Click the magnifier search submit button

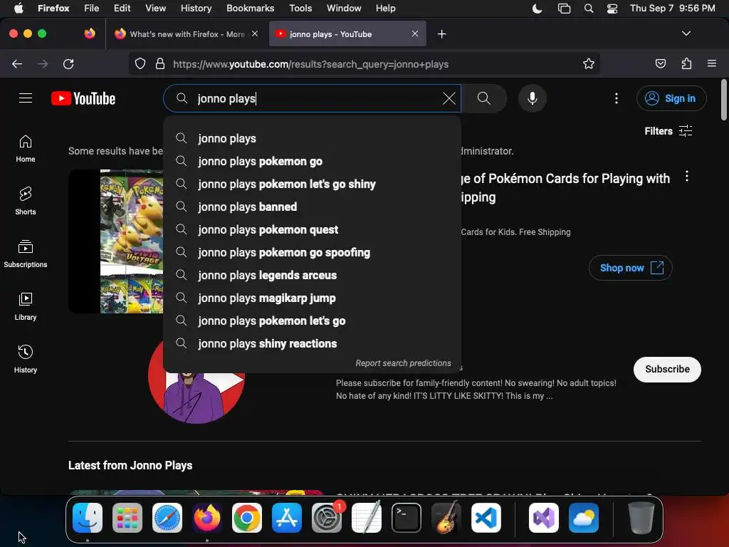tap(484, 98)
